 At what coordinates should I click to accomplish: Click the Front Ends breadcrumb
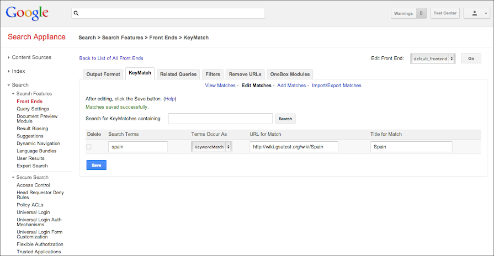(x=163, y=38)
